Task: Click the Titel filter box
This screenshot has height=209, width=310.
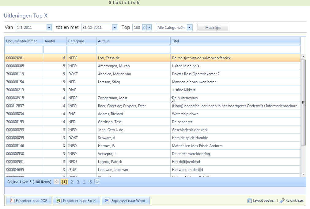Action: [x=236, y=49]
